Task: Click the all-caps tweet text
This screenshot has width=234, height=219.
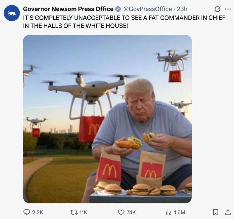Action: [x=124, y=22]
